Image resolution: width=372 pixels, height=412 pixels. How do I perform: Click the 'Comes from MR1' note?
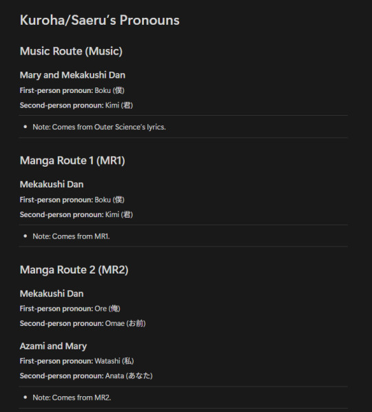(71, 236)
